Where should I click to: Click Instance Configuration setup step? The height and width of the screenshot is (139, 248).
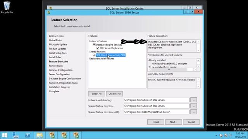pos(60,70)
